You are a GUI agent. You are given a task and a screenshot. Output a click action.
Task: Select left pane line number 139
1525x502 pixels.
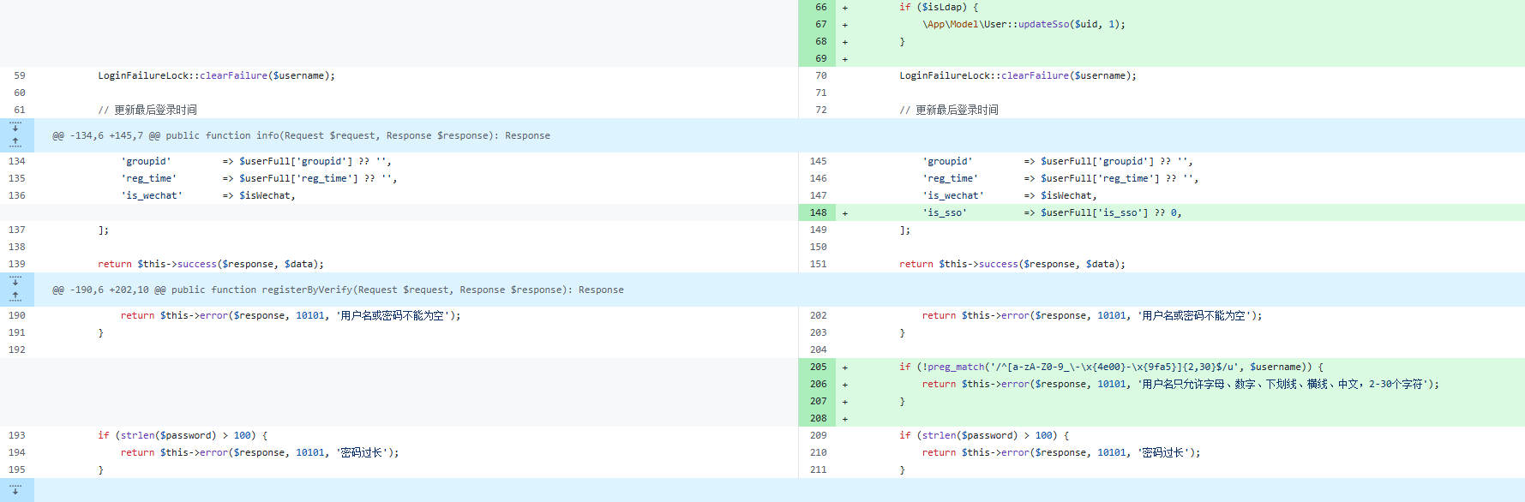(x=17, y=264)
